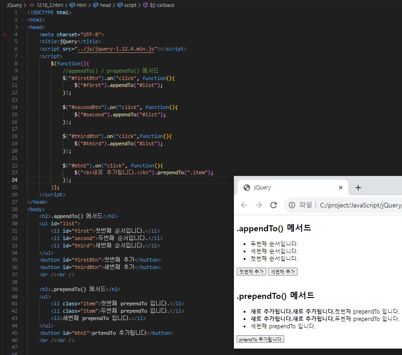Fold the firstBtn click handler on line 10
Image resolution: width=402 pixels, height=355 pixels.
tap(23, 78)
